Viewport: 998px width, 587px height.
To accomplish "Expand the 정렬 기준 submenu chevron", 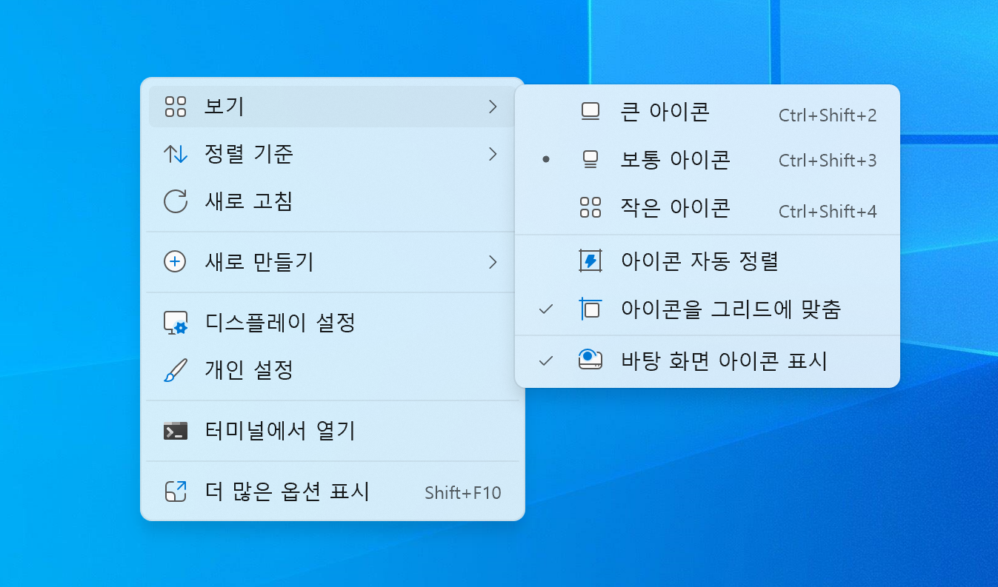I will click(493, 154).
